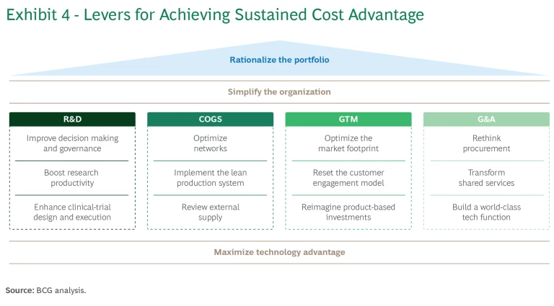Select Review external supply item
554x306 pixels.
coord(210,212)
